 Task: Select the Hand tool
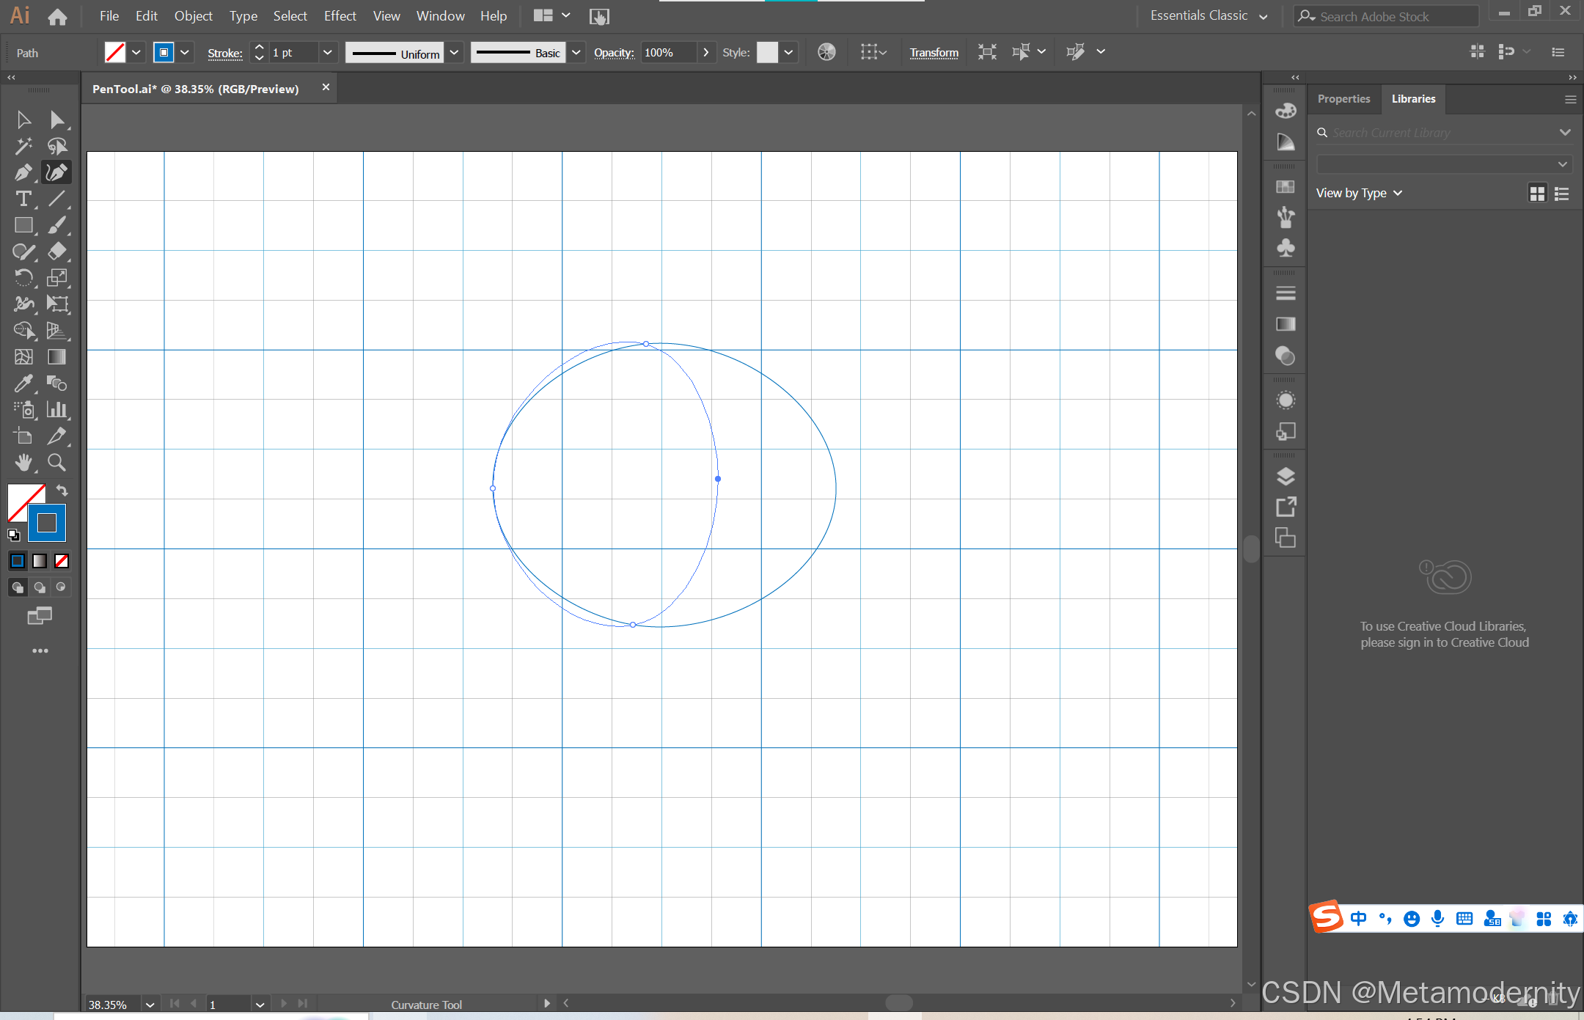pos(23,462)
